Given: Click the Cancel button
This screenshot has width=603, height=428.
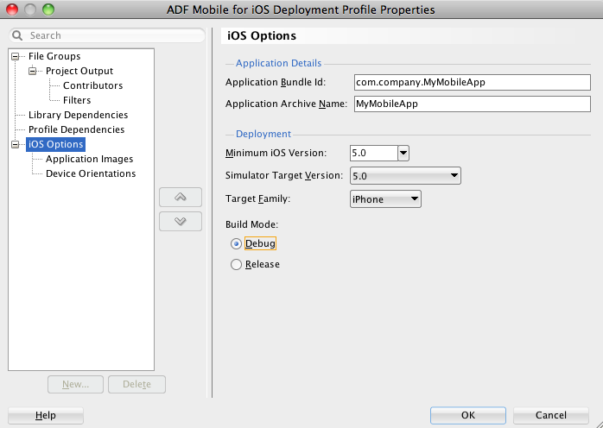Looking at the screenshot, I should point(550,415).
